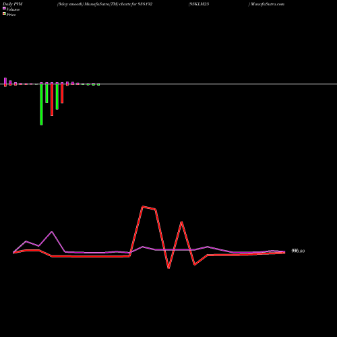The image size is (337, 337).
Task: Click the tallest green volume bar
Action: (41, 104)
